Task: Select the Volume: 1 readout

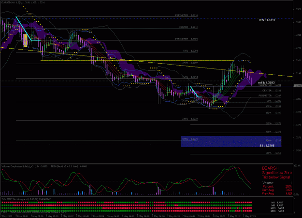Action: [x=277, y=183]
